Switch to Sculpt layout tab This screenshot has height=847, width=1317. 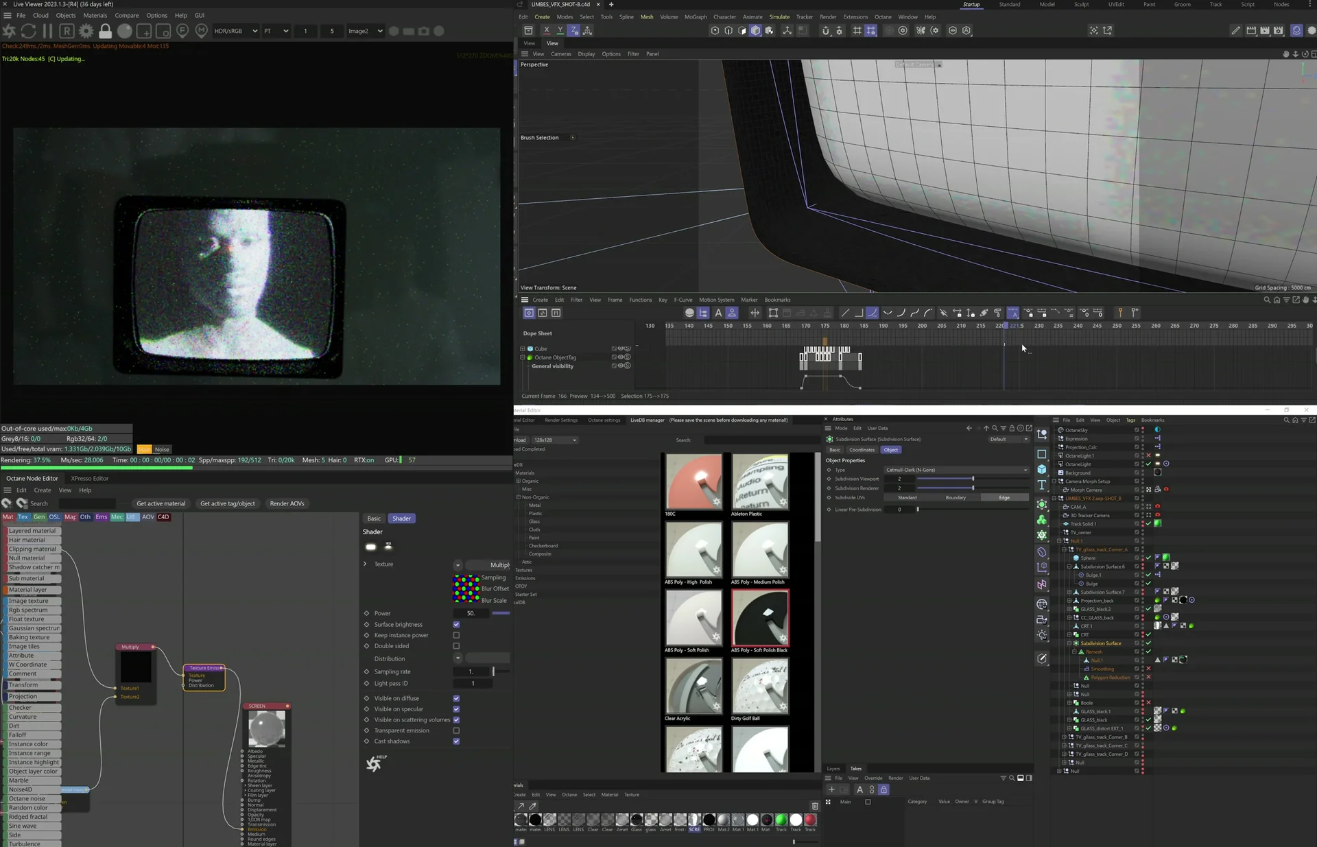point(1081,4)
